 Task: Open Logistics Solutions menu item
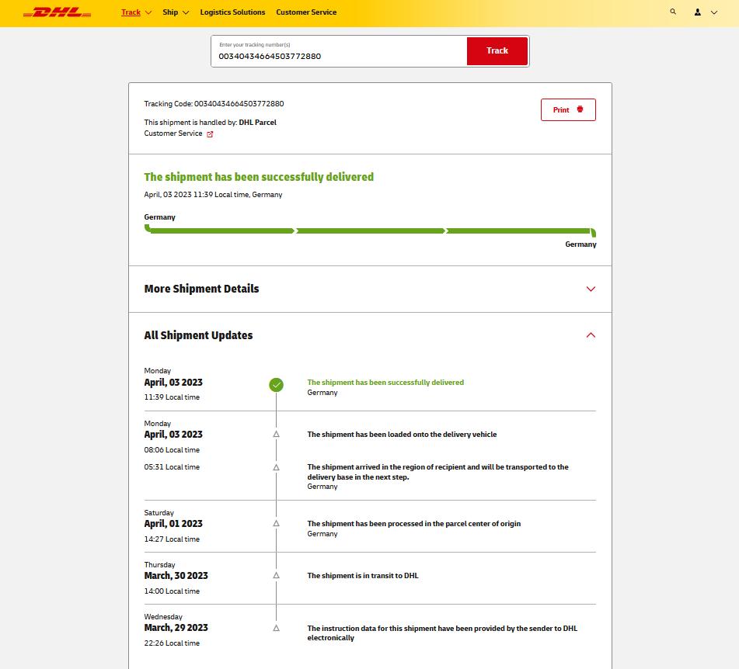[x=232, y=12]
